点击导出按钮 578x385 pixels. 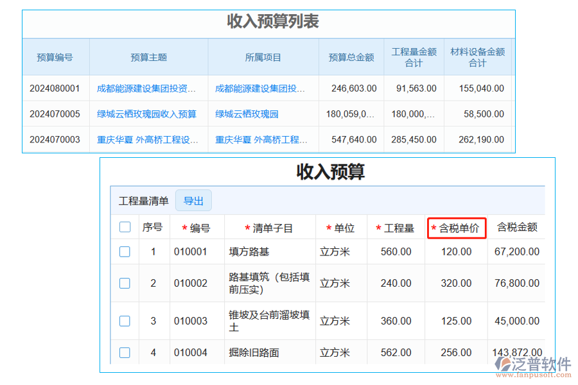(193, 200)
